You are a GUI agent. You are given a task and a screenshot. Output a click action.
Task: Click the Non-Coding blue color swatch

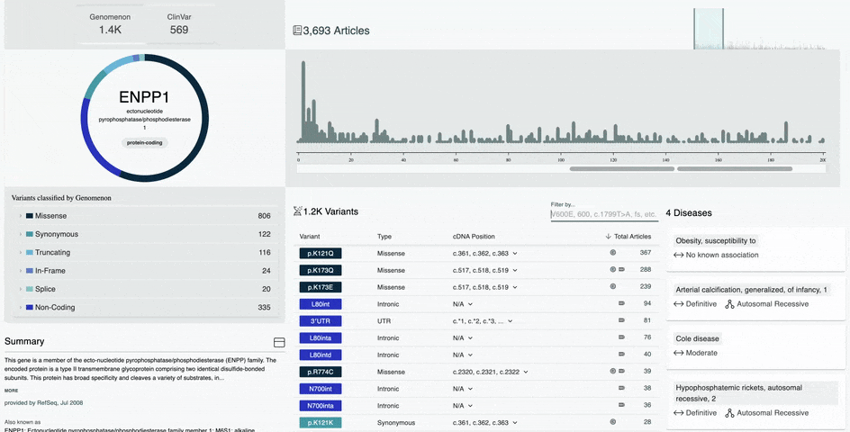(x=30, y=307)
